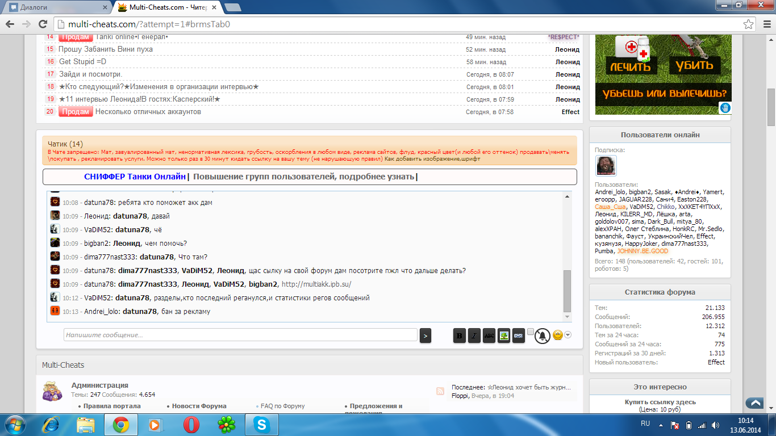Screen dimensions: 776x436
Task: Click the 'Купить ссылку здесь' link
Action: (x=660, y=402)
